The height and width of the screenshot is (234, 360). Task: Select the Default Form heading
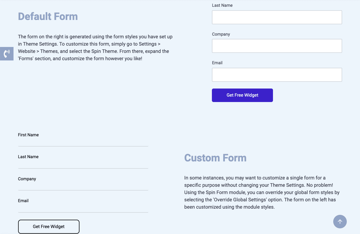pos(48,16)
